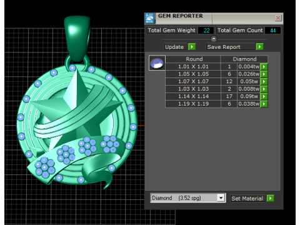Click the Total Gem Count value 44
The image size is (300, 225).
click(272, 31)
